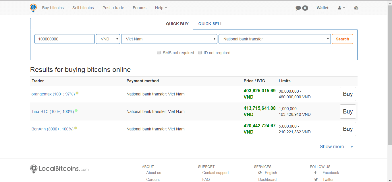392x182 pixels.
Task: Click BenAnh's status dot
Action: tap(76, 128)
